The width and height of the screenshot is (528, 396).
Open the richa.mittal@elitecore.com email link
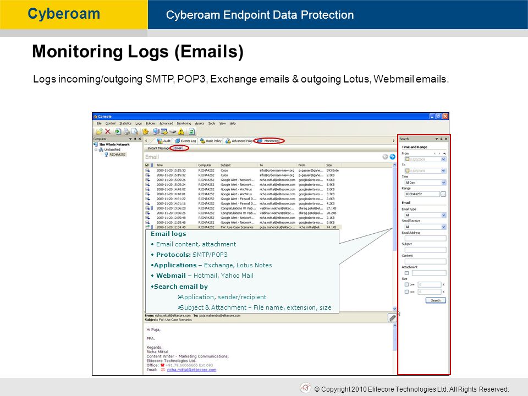point(191,370)
